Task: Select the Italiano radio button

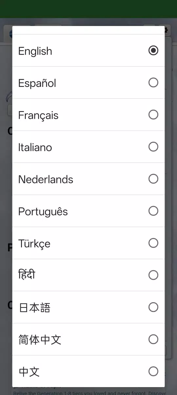Action: point(153,147)
